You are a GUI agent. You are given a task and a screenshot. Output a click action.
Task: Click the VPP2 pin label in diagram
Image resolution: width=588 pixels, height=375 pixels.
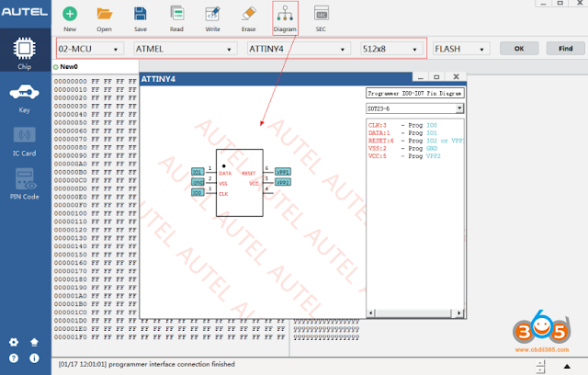[283, 182]
